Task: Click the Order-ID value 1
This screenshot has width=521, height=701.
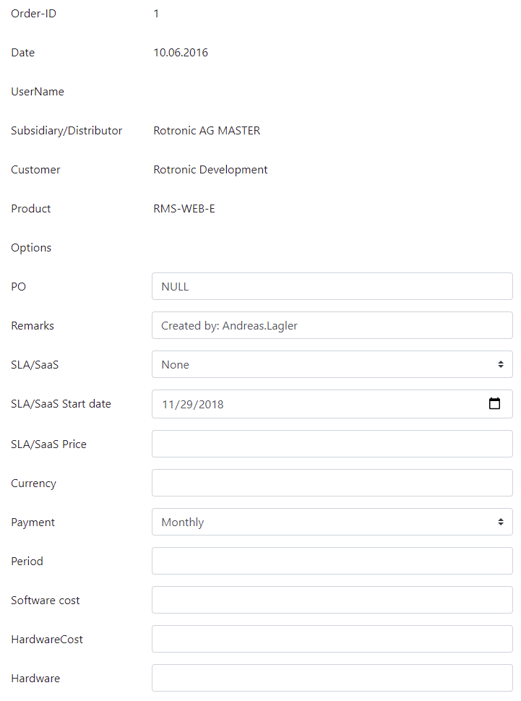Action: click(156, 14)
